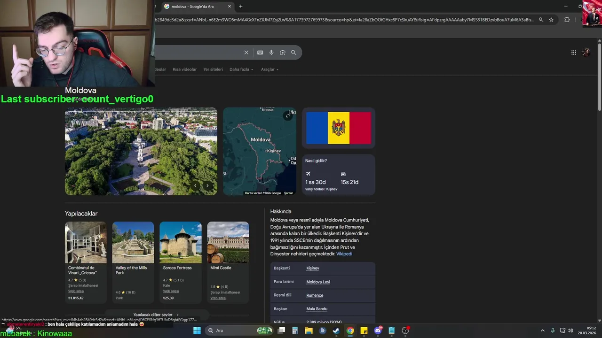Viewport: 602px width, 338px height.
Task: Click the volume icon in system tray
Action: 570,330
